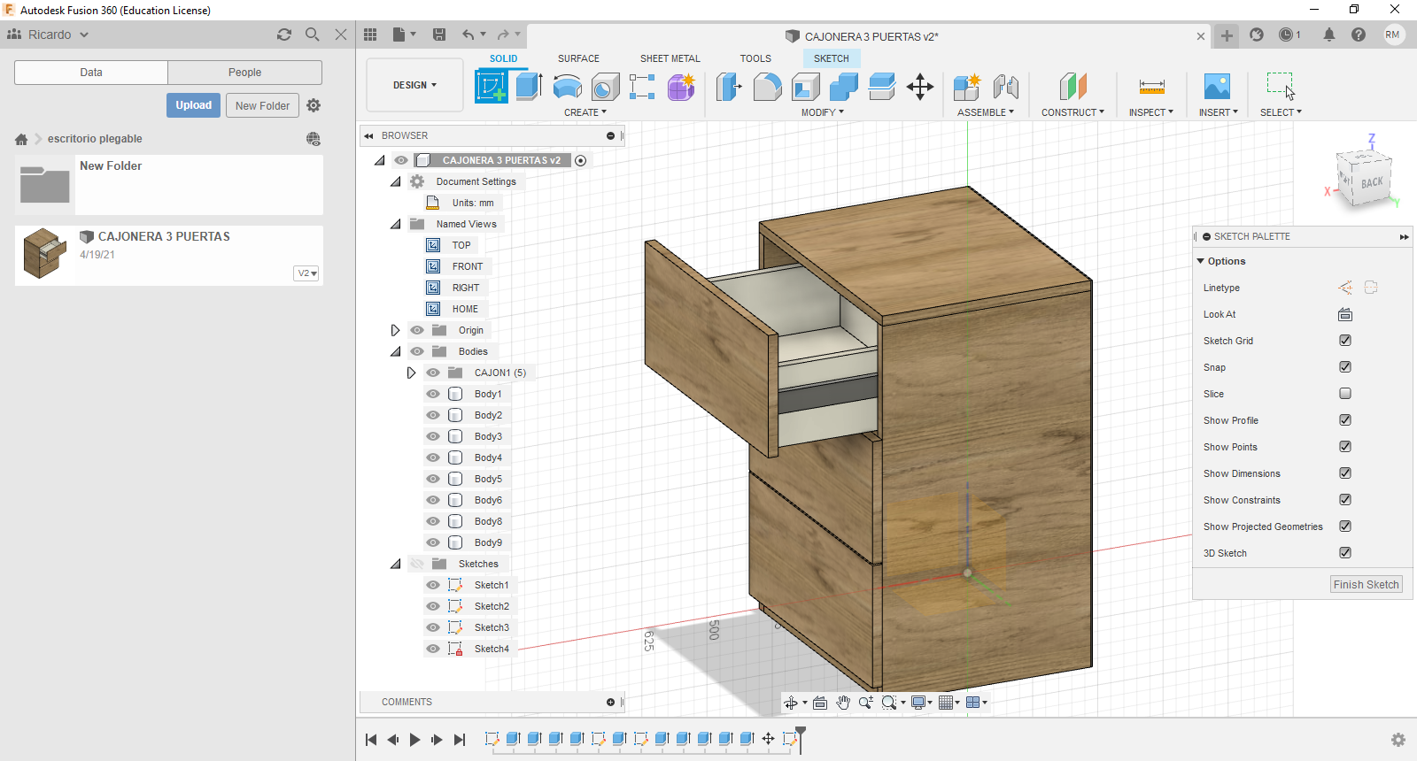Click the Upload button
This screenshot has height=761, width=1417.
[193, 105]
